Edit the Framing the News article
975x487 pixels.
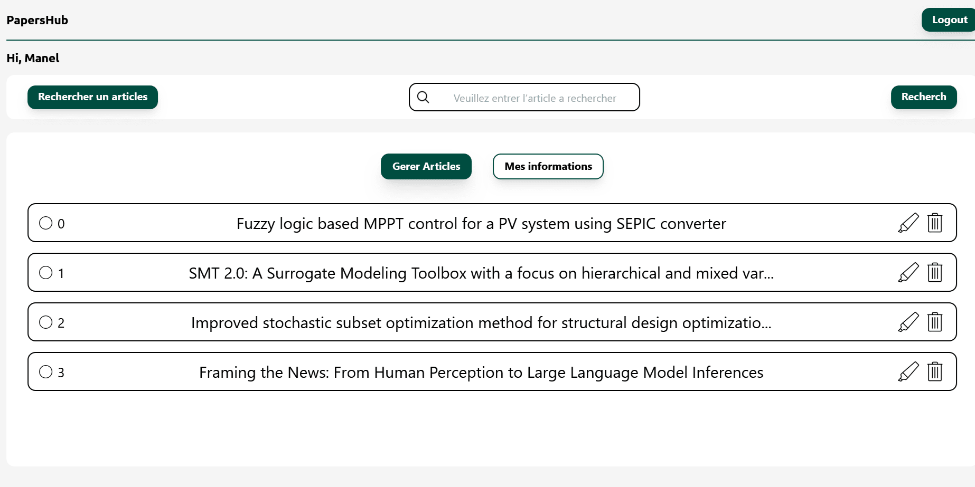pos(908,371)
